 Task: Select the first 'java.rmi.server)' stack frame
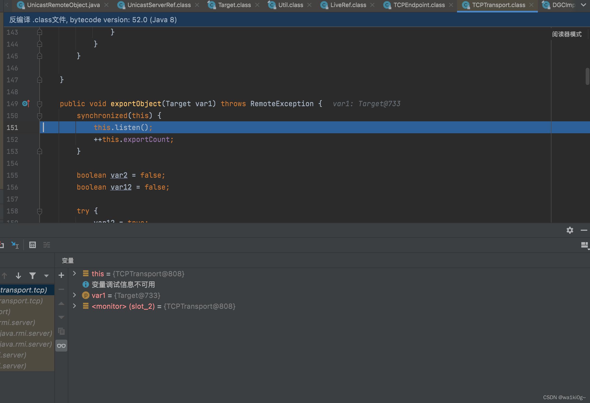pos(27,333)
